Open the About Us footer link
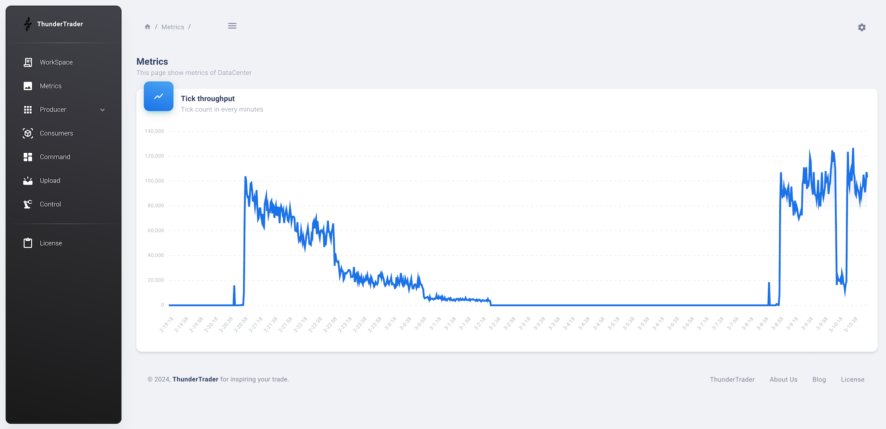The height and width of the screenshot is (429, 886). [783, 379]
